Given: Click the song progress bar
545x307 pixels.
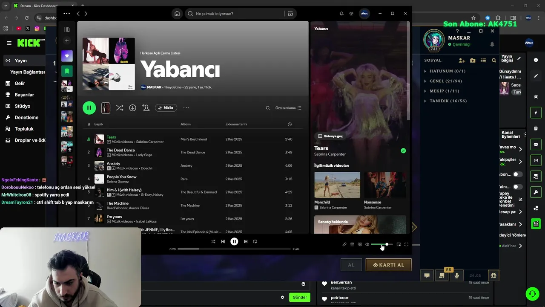Looking at the screenshot, I should pos(234,249).
